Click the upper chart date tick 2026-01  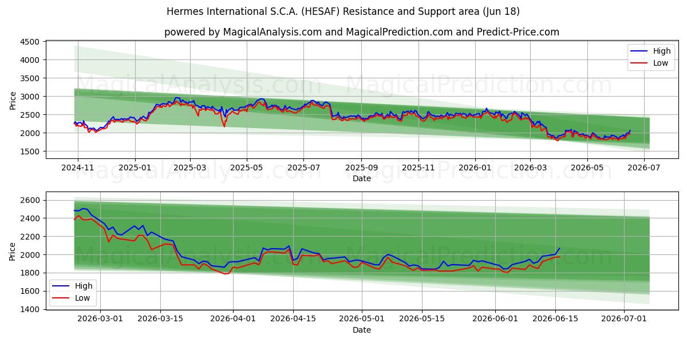coord(475,168)
